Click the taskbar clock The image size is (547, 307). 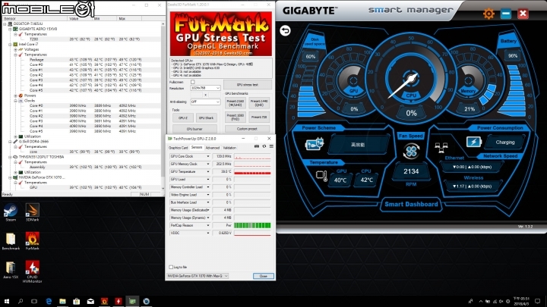coord(520,301)
